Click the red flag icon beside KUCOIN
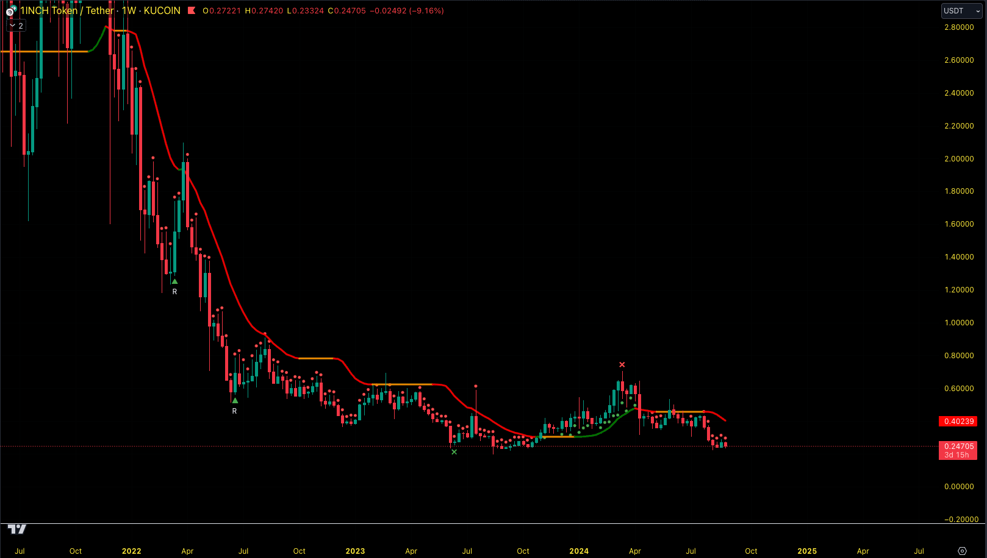This screenshot has width=987, height=558. (192, 10)
